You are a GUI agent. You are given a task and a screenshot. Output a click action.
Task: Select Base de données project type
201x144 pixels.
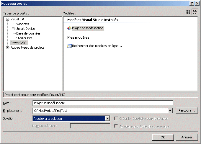coord(28,33)
